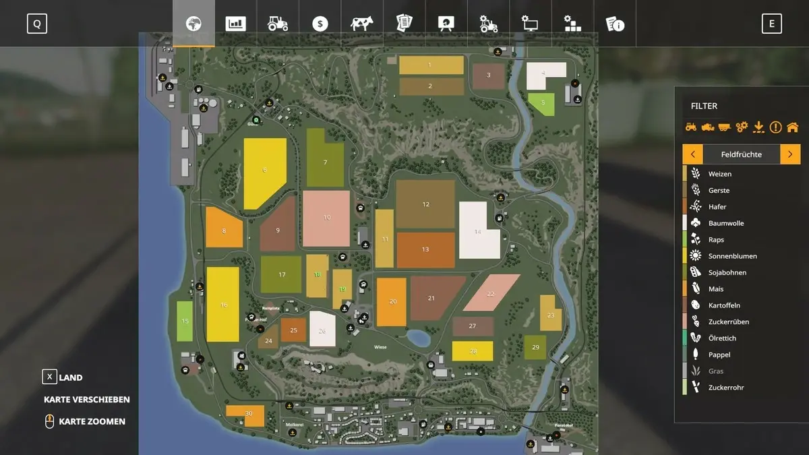The image size is (809, 455).
Task: Go to previous menu page with Q
Action: coord(37,24)
